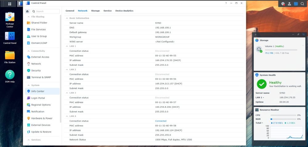Select Info Center in the sidebar
The height and width of the screenshot is (147, 308).
(42, 91)
